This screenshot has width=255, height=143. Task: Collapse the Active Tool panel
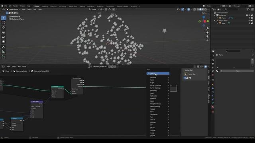point(184,70)
